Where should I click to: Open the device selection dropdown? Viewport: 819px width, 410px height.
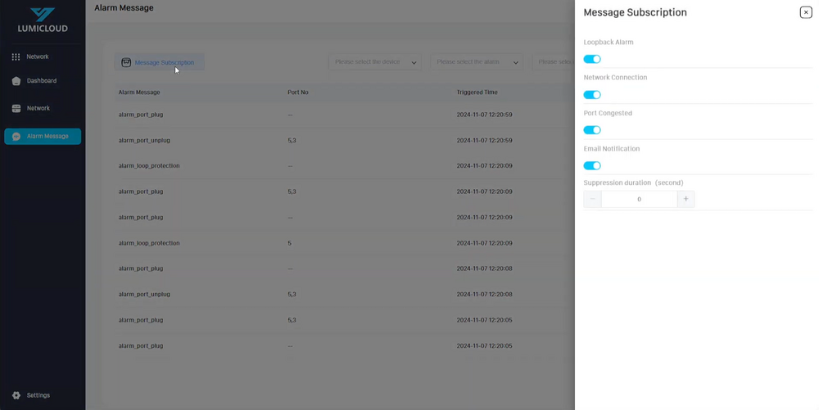click(375, 62)
